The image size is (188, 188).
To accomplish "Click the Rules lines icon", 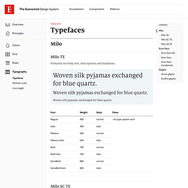I will click(x=8, y=63).
